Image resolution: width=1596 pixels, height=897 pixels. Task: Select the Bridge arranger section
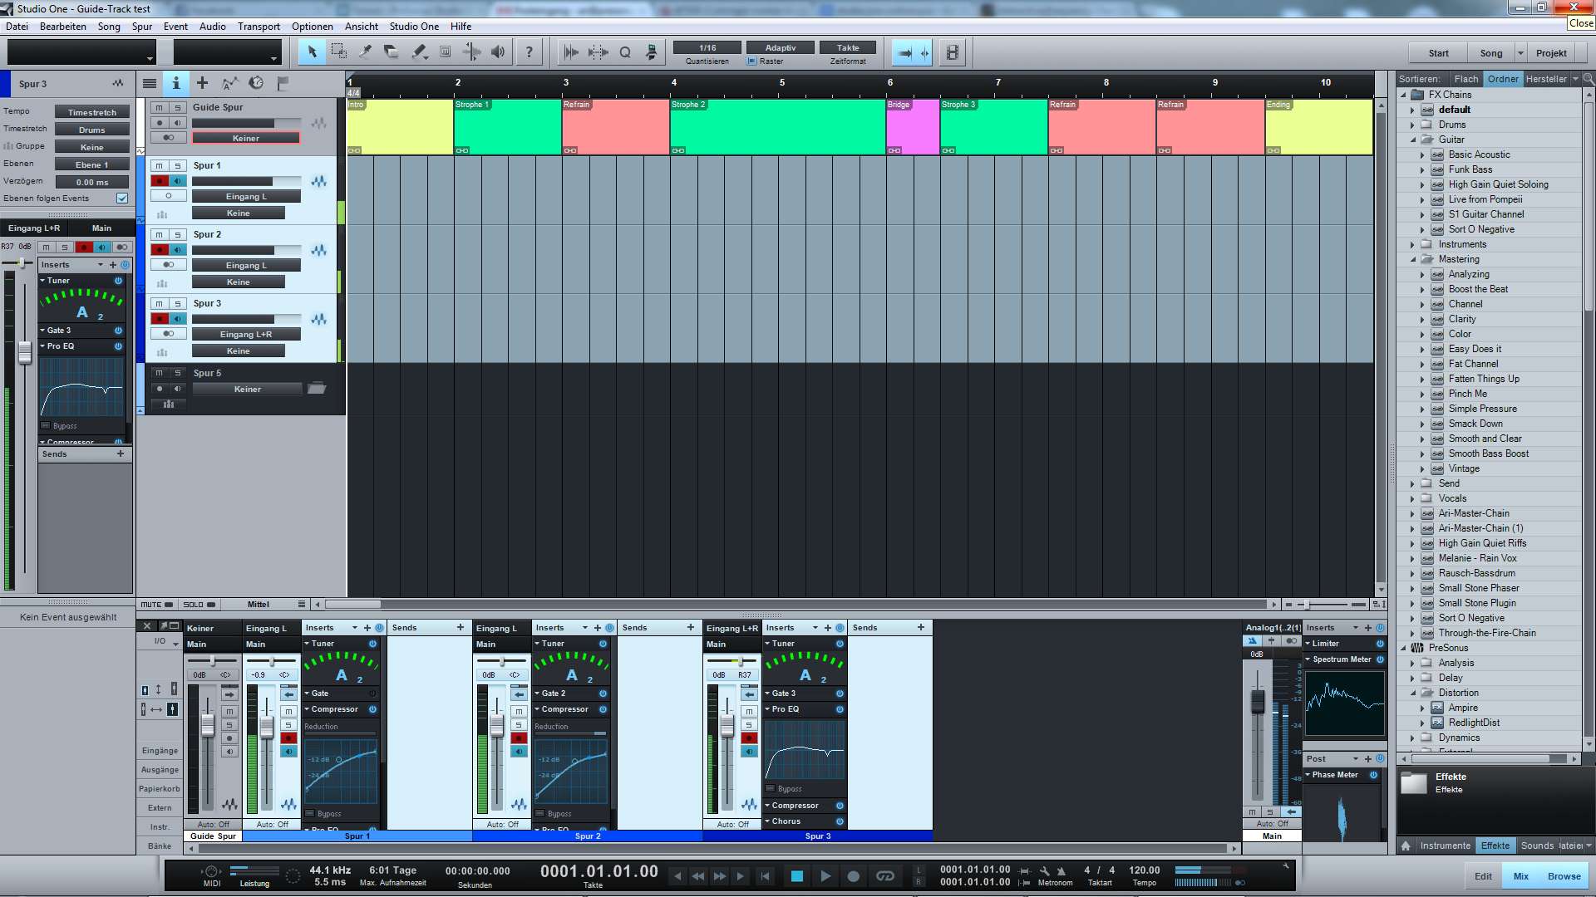[x=913, y=127]
